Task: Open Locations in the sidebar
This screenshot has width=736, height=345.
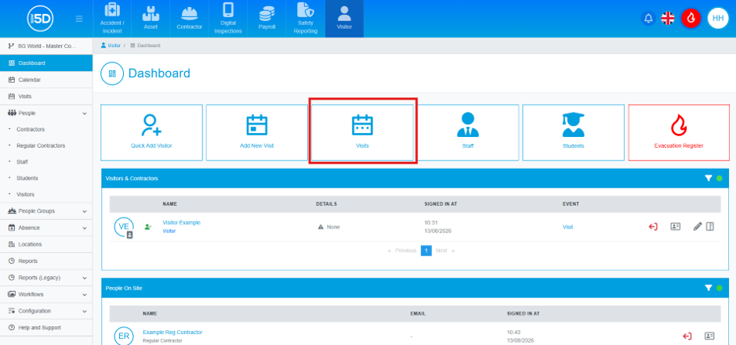Action: tap(46, 244)
